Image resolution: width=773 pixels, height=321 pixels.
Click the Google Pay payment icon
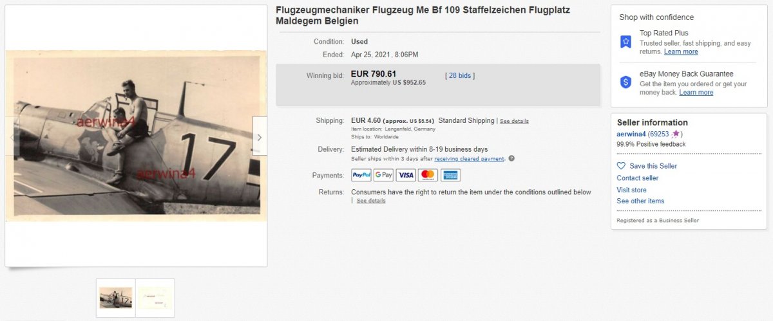[383, 175]
